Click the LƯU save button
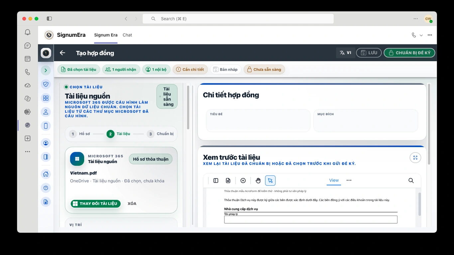Screen dimensions: 454x255 pos(369,53)
